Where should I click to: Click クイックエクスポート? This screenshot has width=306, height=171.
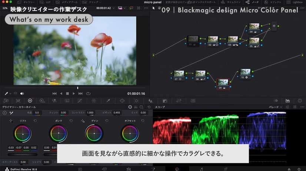point(203,2)
